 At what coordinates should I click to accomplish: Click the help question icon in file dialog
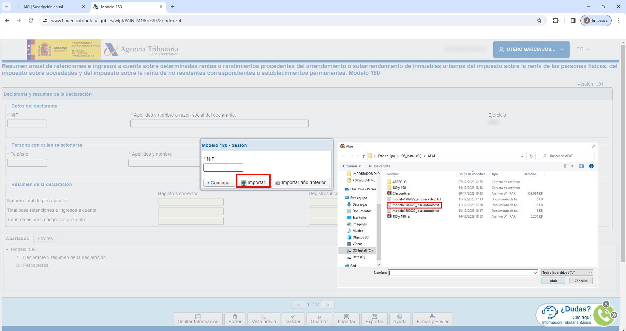(x=591, y=166)
